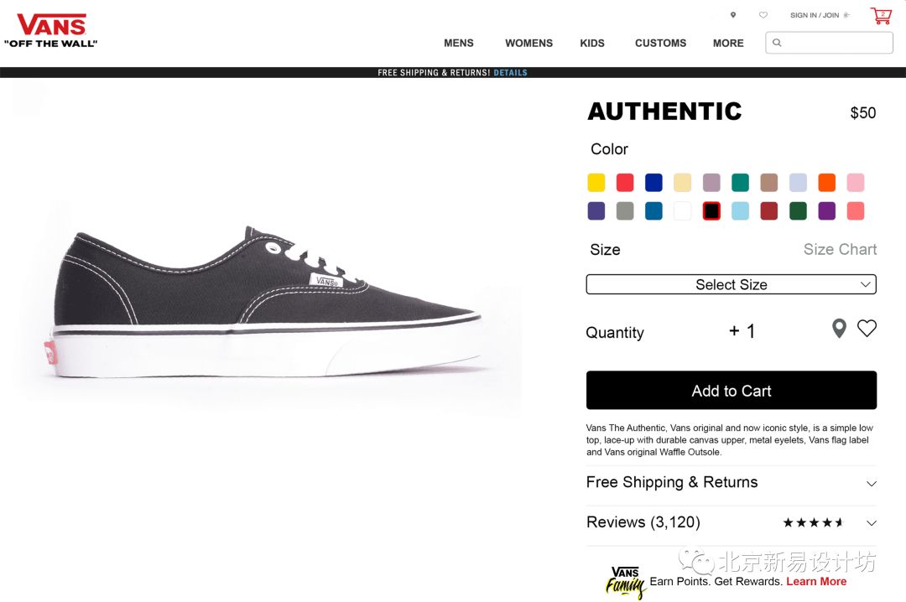Click the Vans logo to go home

pos(52,25)
